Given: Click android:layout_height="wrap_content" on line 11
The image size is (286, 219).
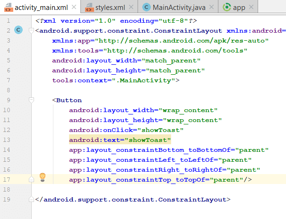Looking at the screenshot, I should pos(146,120).
